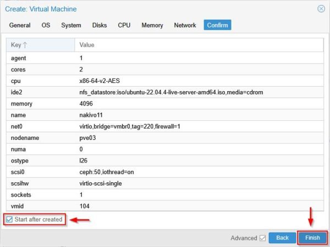Click Finish to create the VM
Image resolution: width=330 pixels, height=247 pixels.
tap(312, 238)
